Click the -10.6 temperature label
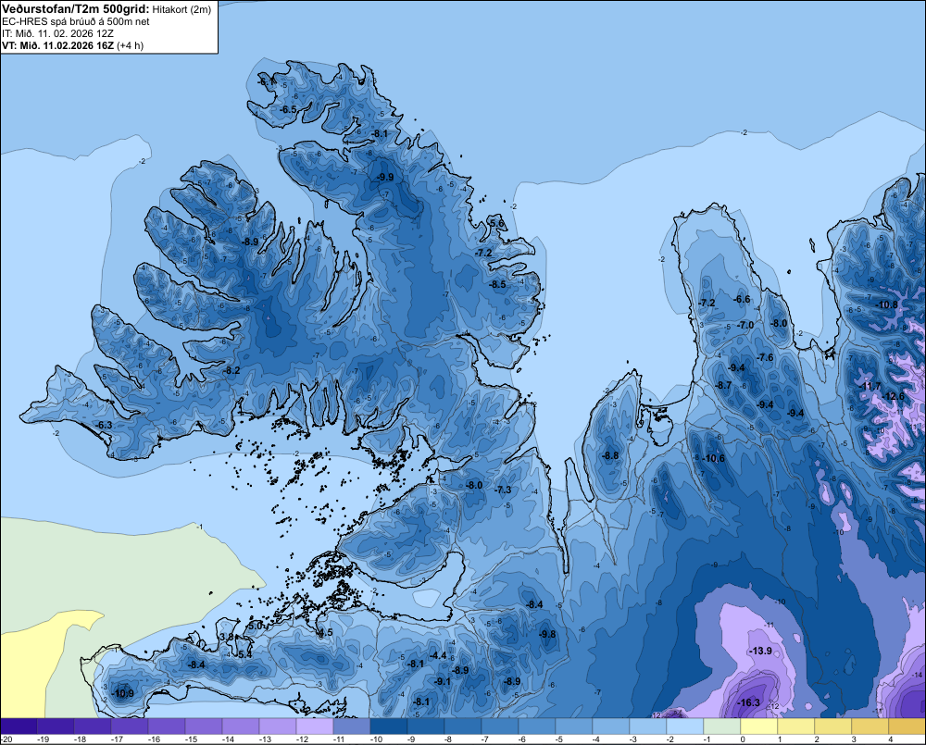The height and width of the screenshot is (745, 926). [713, 458]
